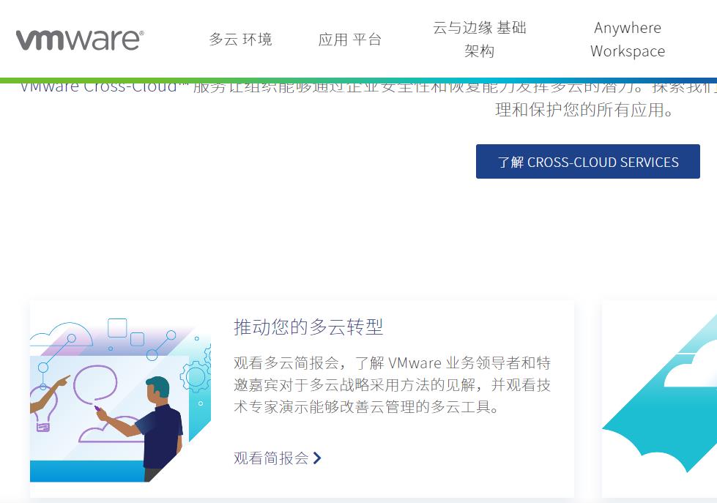This screenshot has height=503, width=717.
Task: Click the 观看多云简报会 description paragraph
Action: pyautogui.click(x=392, y=384)
